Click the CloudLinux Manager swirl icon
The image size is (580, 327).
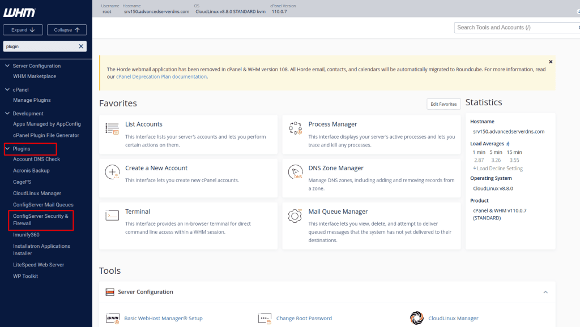pos(416,318)
